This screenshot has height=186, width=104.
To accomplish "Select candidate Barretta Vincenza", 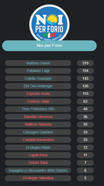I will coord(38,117).
